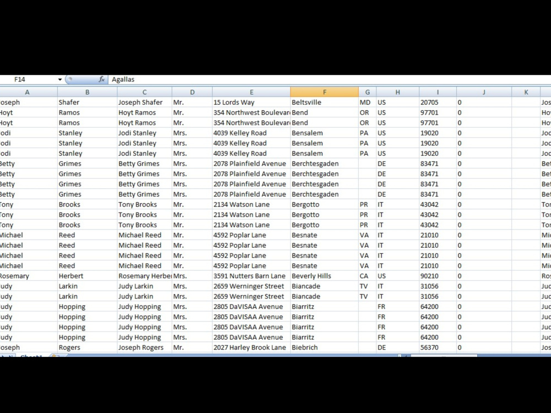Select the address 3591 Nutters Barn Lane
Screen dimensions: 551x413
click(252, 276)
